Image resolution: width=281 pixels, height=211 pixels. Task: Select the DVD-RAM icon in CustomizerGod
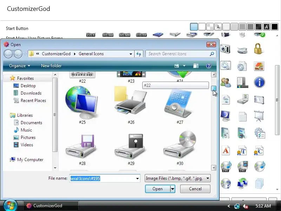[x=108, y=35]
